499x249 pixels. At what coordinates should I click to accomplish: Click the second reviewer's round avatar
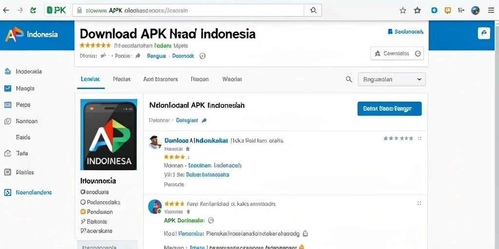[155, 206]
